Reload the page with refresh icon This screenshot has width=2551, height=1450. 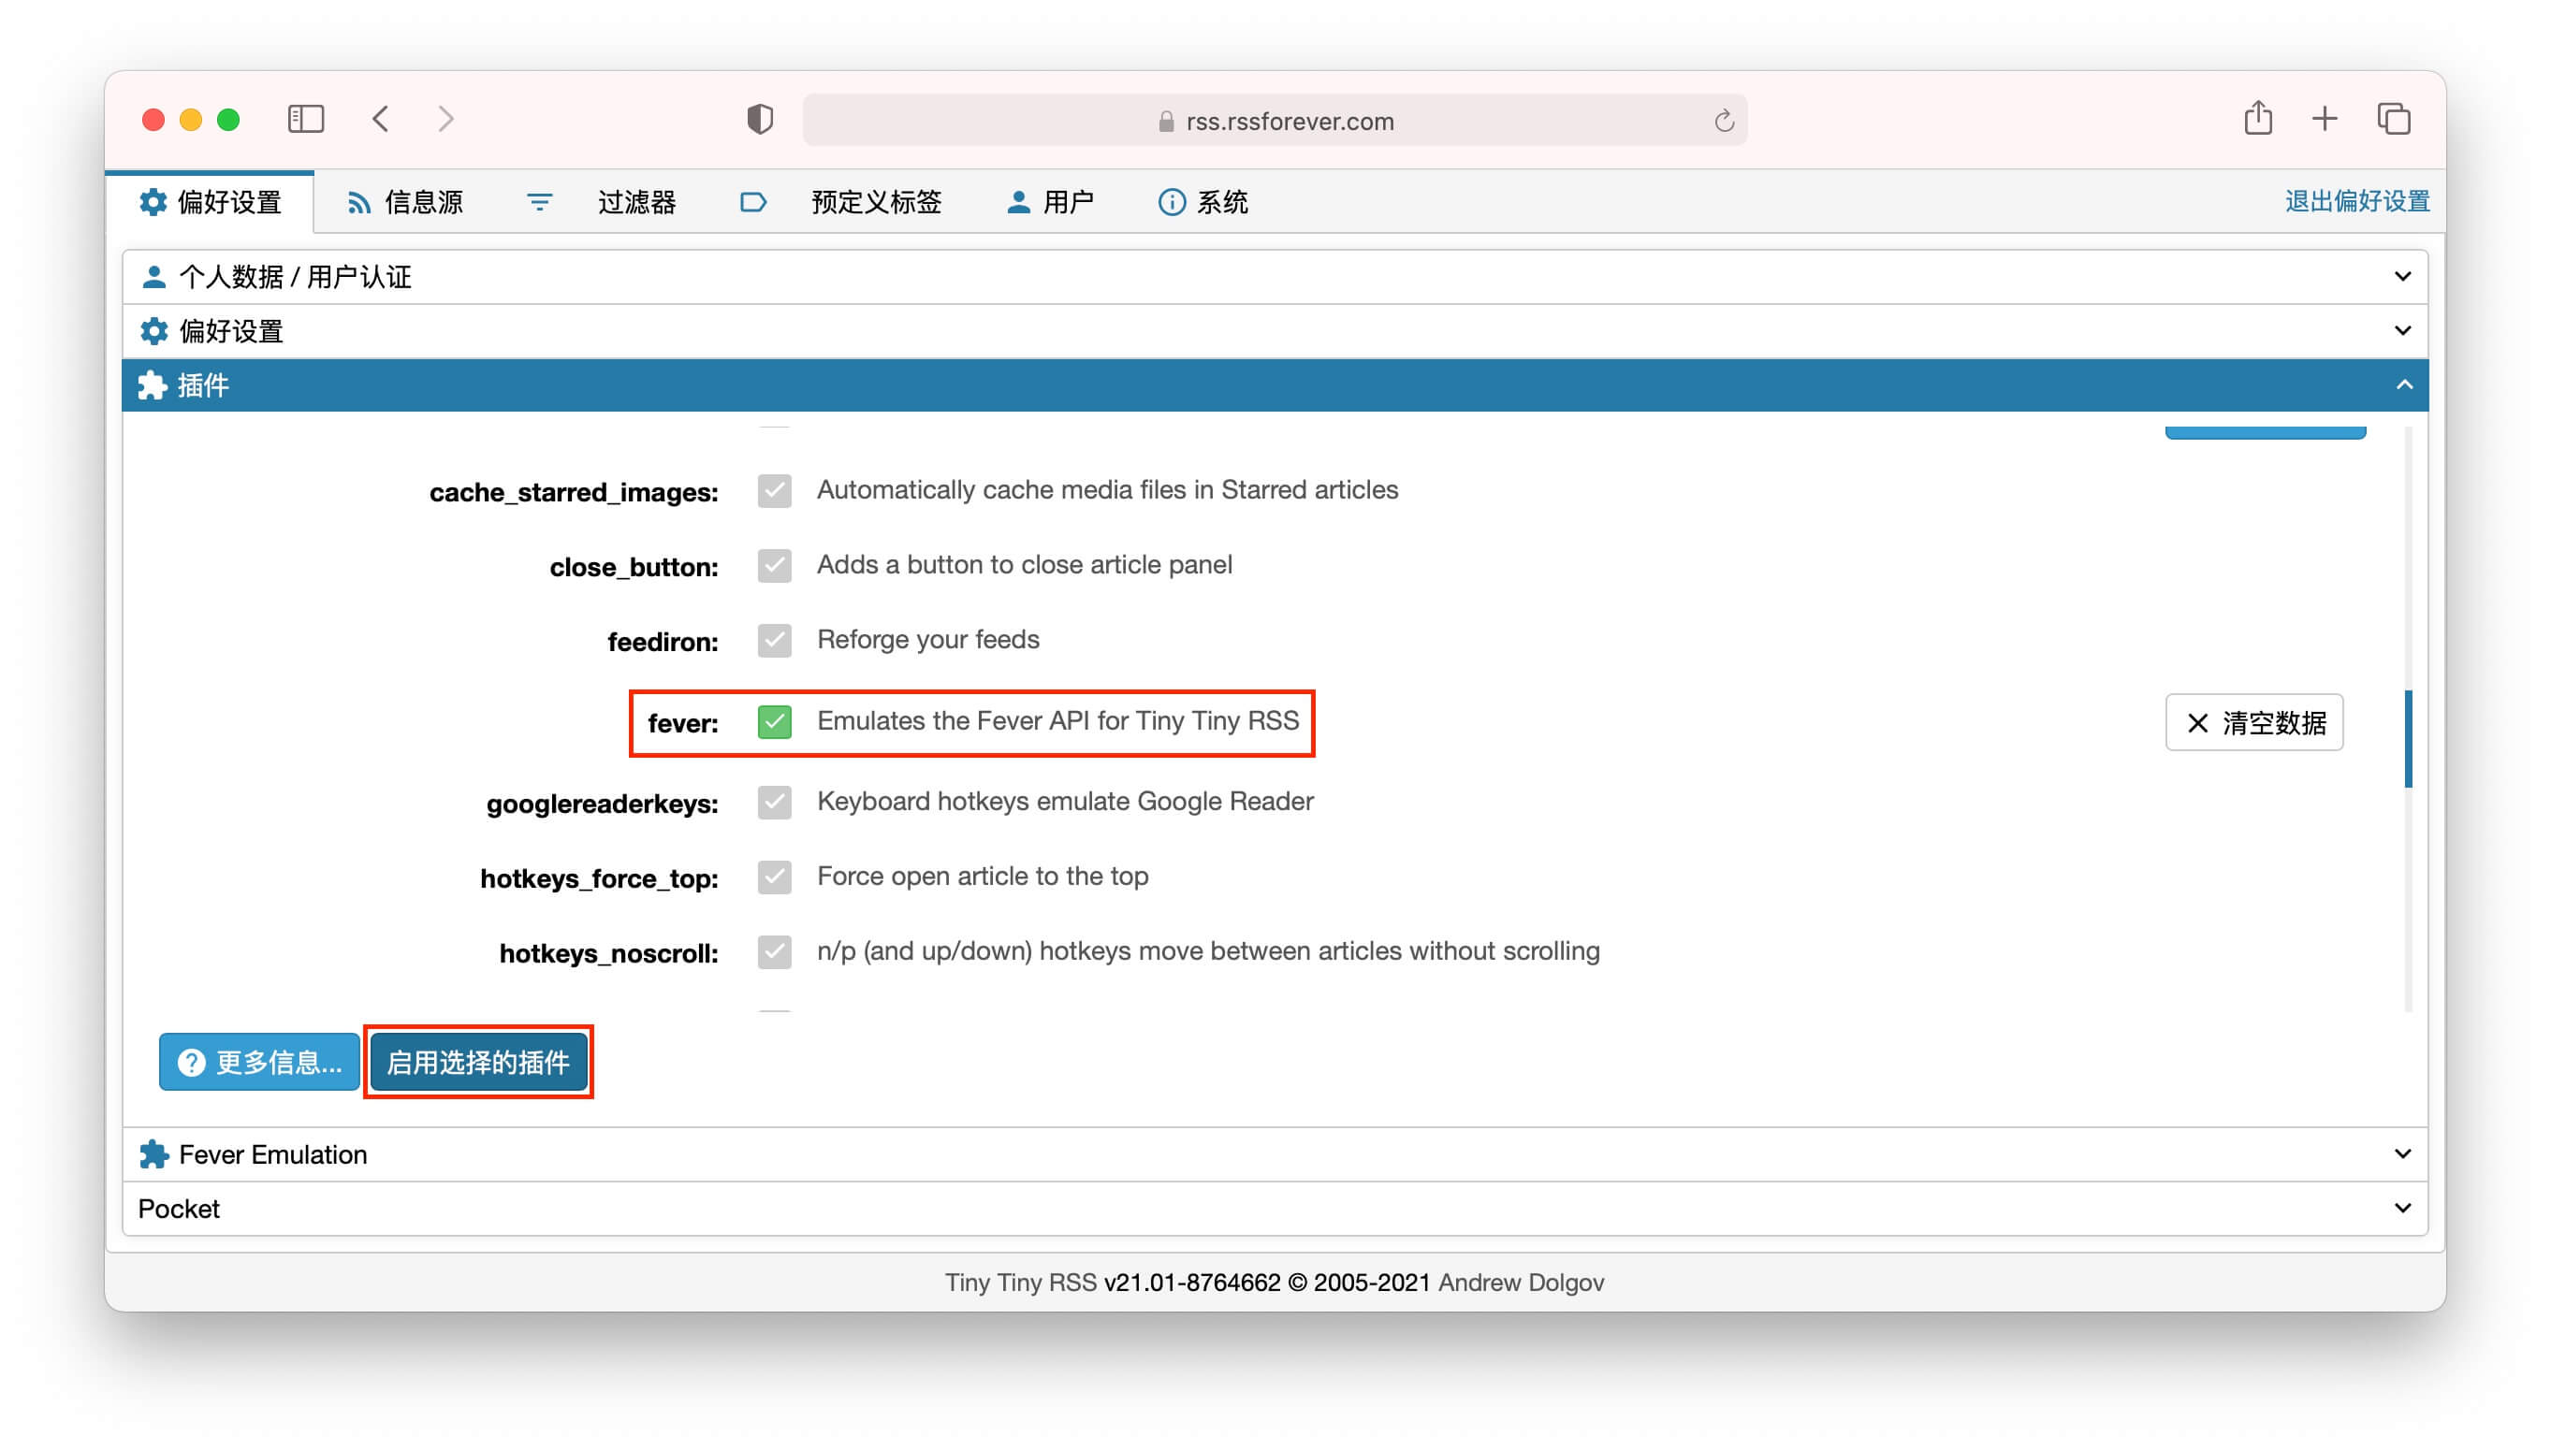click(1725, 122)
